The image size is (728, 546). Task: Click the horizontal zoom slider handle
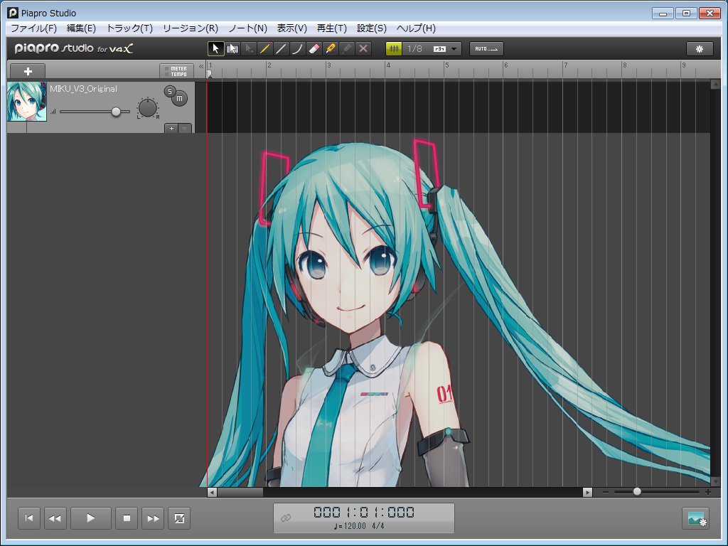click(637, 492)
